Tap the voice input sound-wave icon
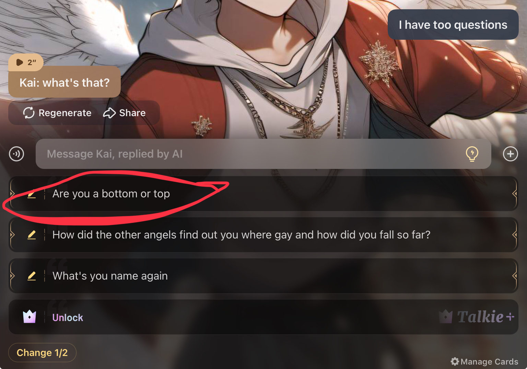 pos(16,154)
